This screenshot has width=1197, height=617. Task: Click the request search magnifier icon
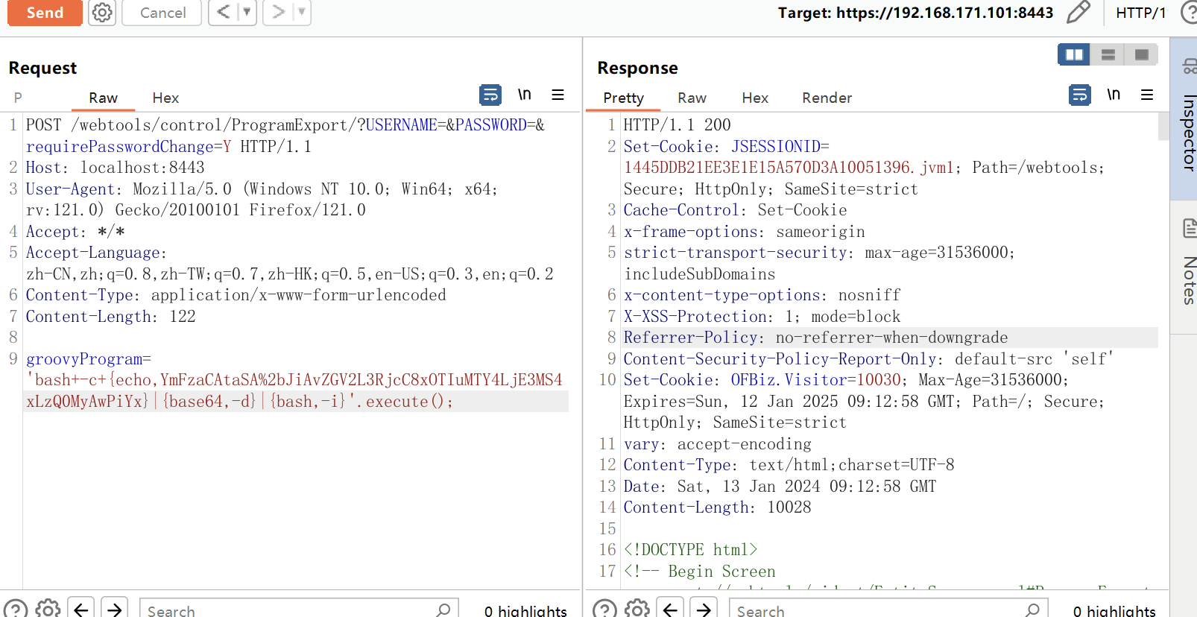pos(443,610)
